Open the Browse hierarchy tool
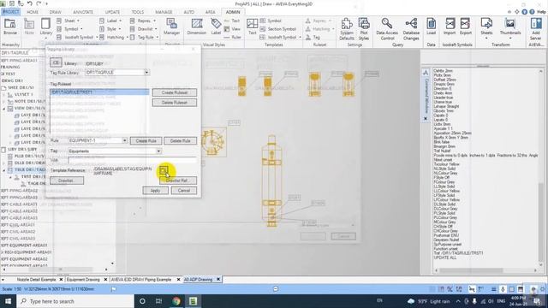 coord(10,27)
